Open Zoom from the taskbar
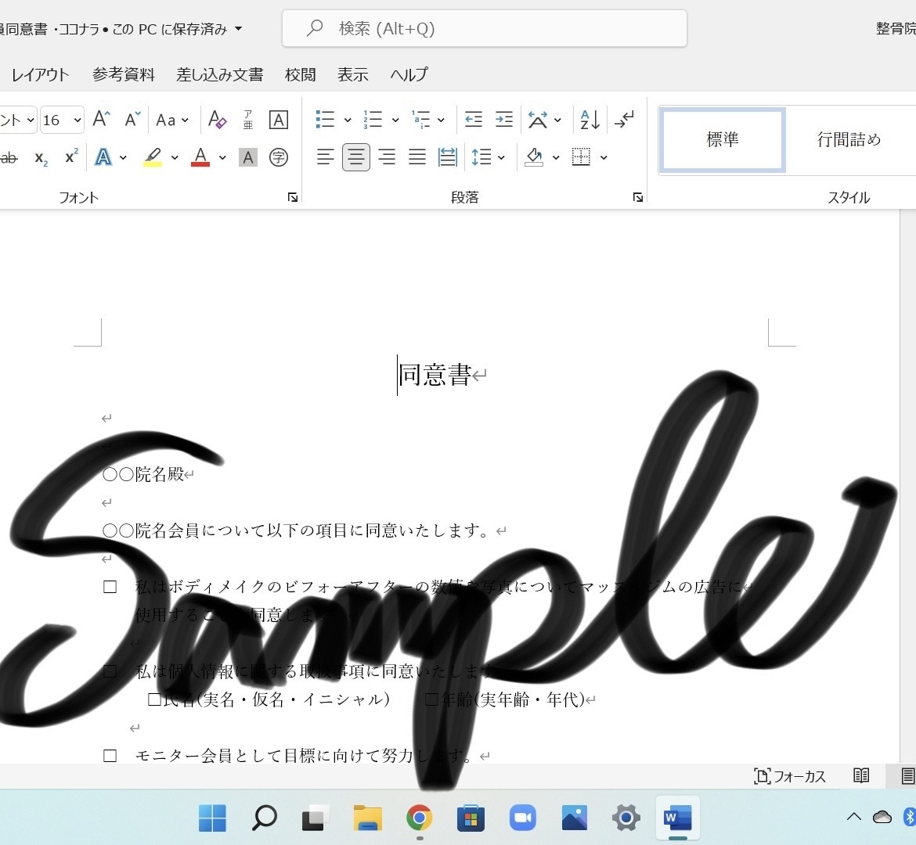 tap(523, 818)
